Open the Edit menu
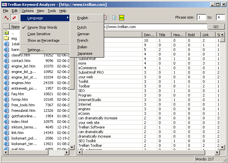 point(15,11)
